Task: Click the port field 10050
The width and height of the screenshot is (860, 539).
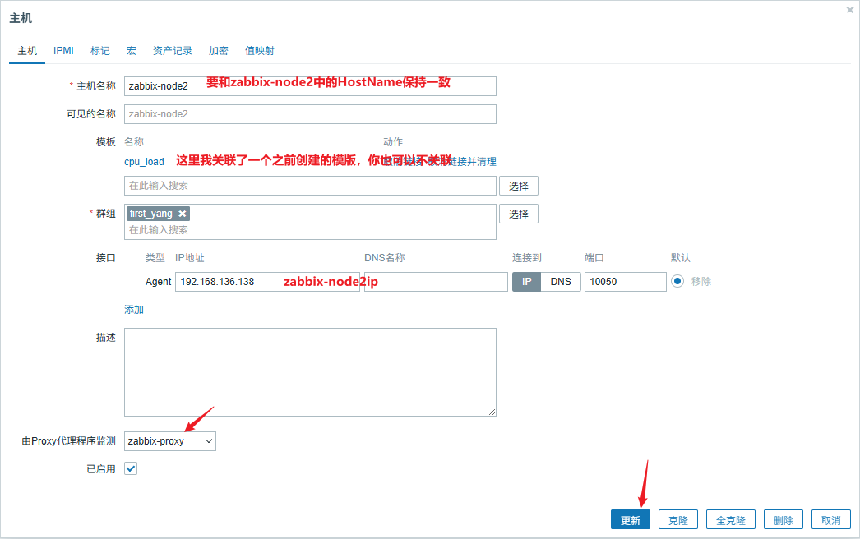Action: tap(625, 282)
